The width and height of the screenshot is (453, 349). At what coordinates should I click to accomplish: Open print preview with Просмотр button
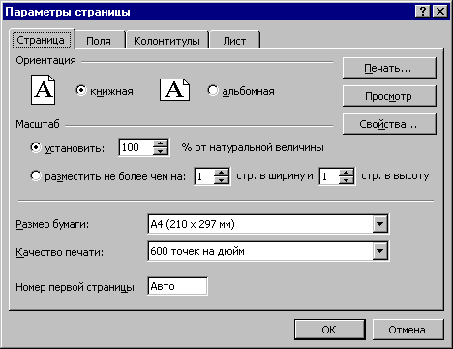click(389, 96)
